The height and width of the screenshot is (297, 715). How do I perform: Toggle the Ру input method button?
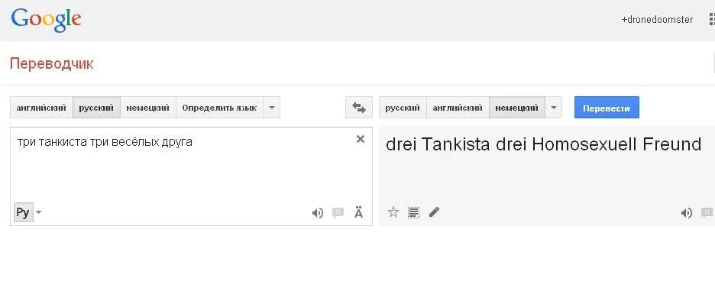click(23, 212)
